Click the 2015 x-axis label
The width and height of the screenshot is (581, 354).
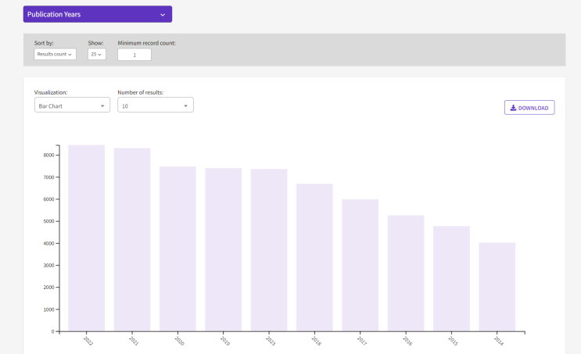[x=454, y=341]
